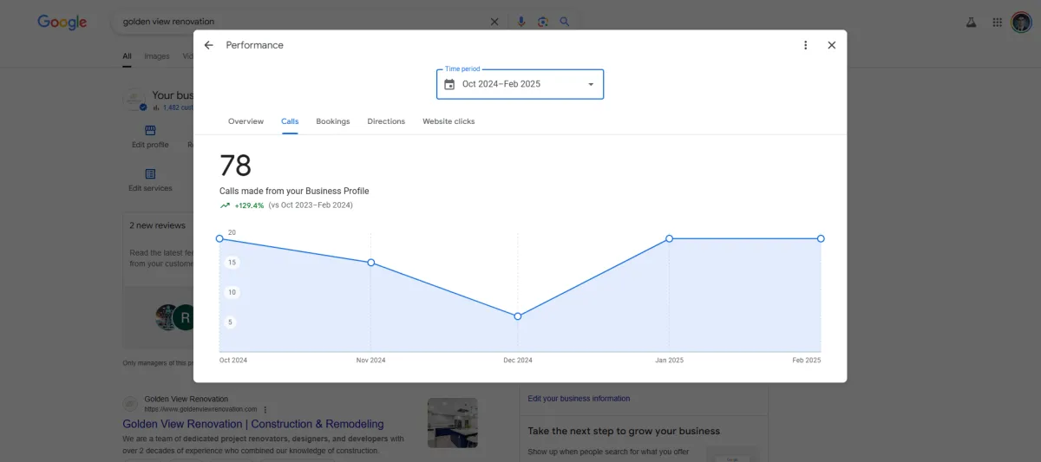Image resolution: width=1041 pixels, height=462 pixels.
Task: Click the +129.4% change text
Action: coord(249,205)
